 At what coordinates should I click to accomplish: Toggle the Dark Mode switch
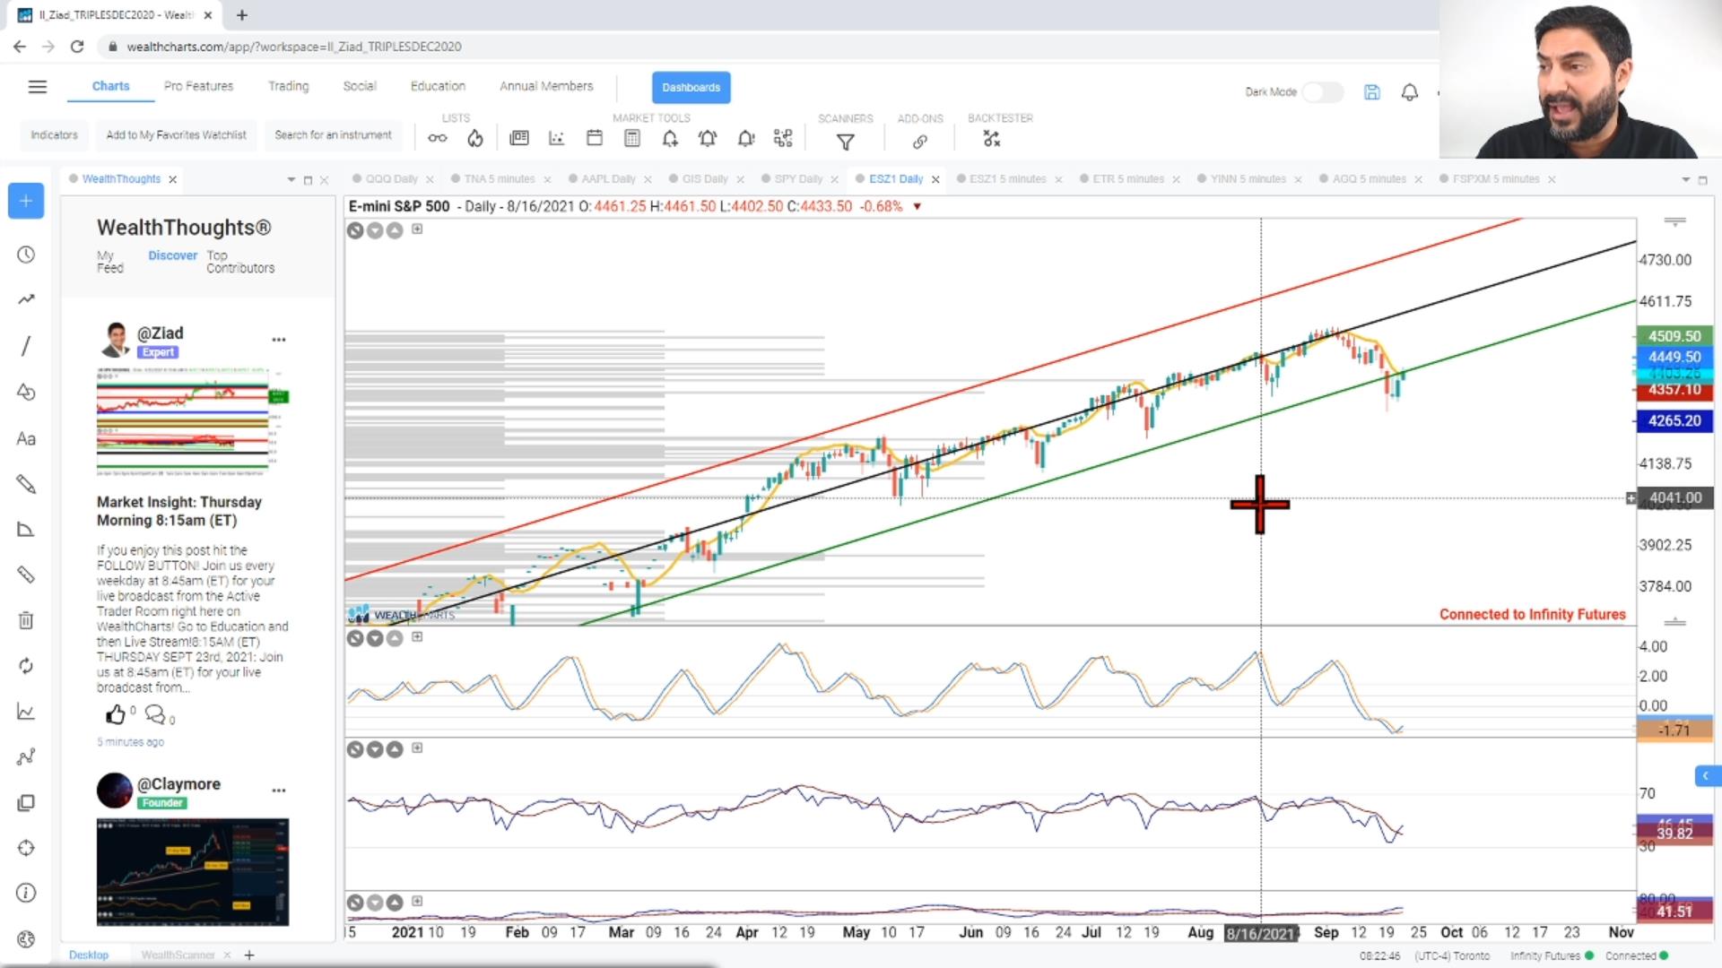pyautogui.click(x=1322, y=92)
